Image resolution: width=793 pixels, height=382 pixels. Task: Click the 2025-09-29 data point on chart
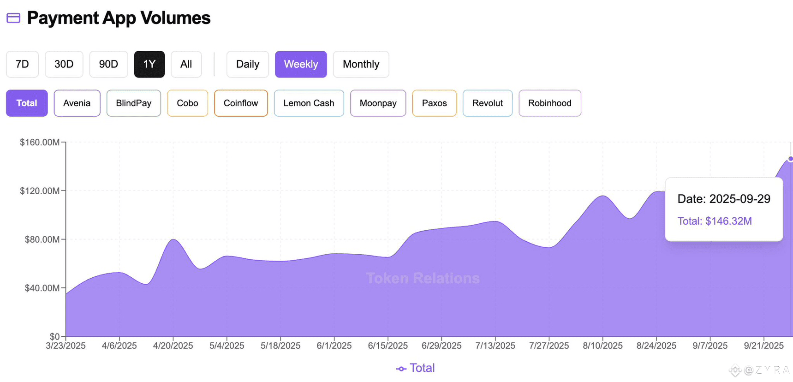click(x=790, y=159)
